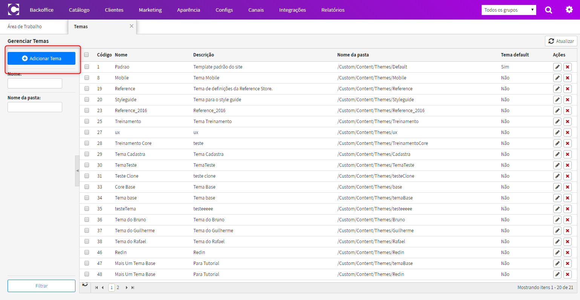Open the Clientes menu

click(114, 10)
